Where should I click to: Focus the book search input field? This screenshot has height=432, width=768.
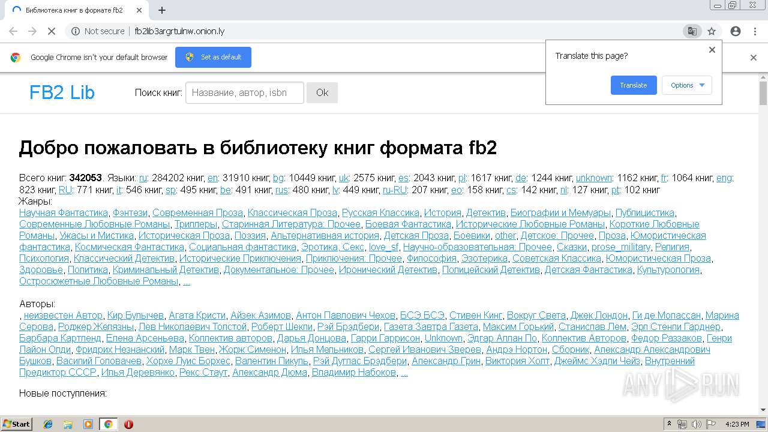point(245,92)
